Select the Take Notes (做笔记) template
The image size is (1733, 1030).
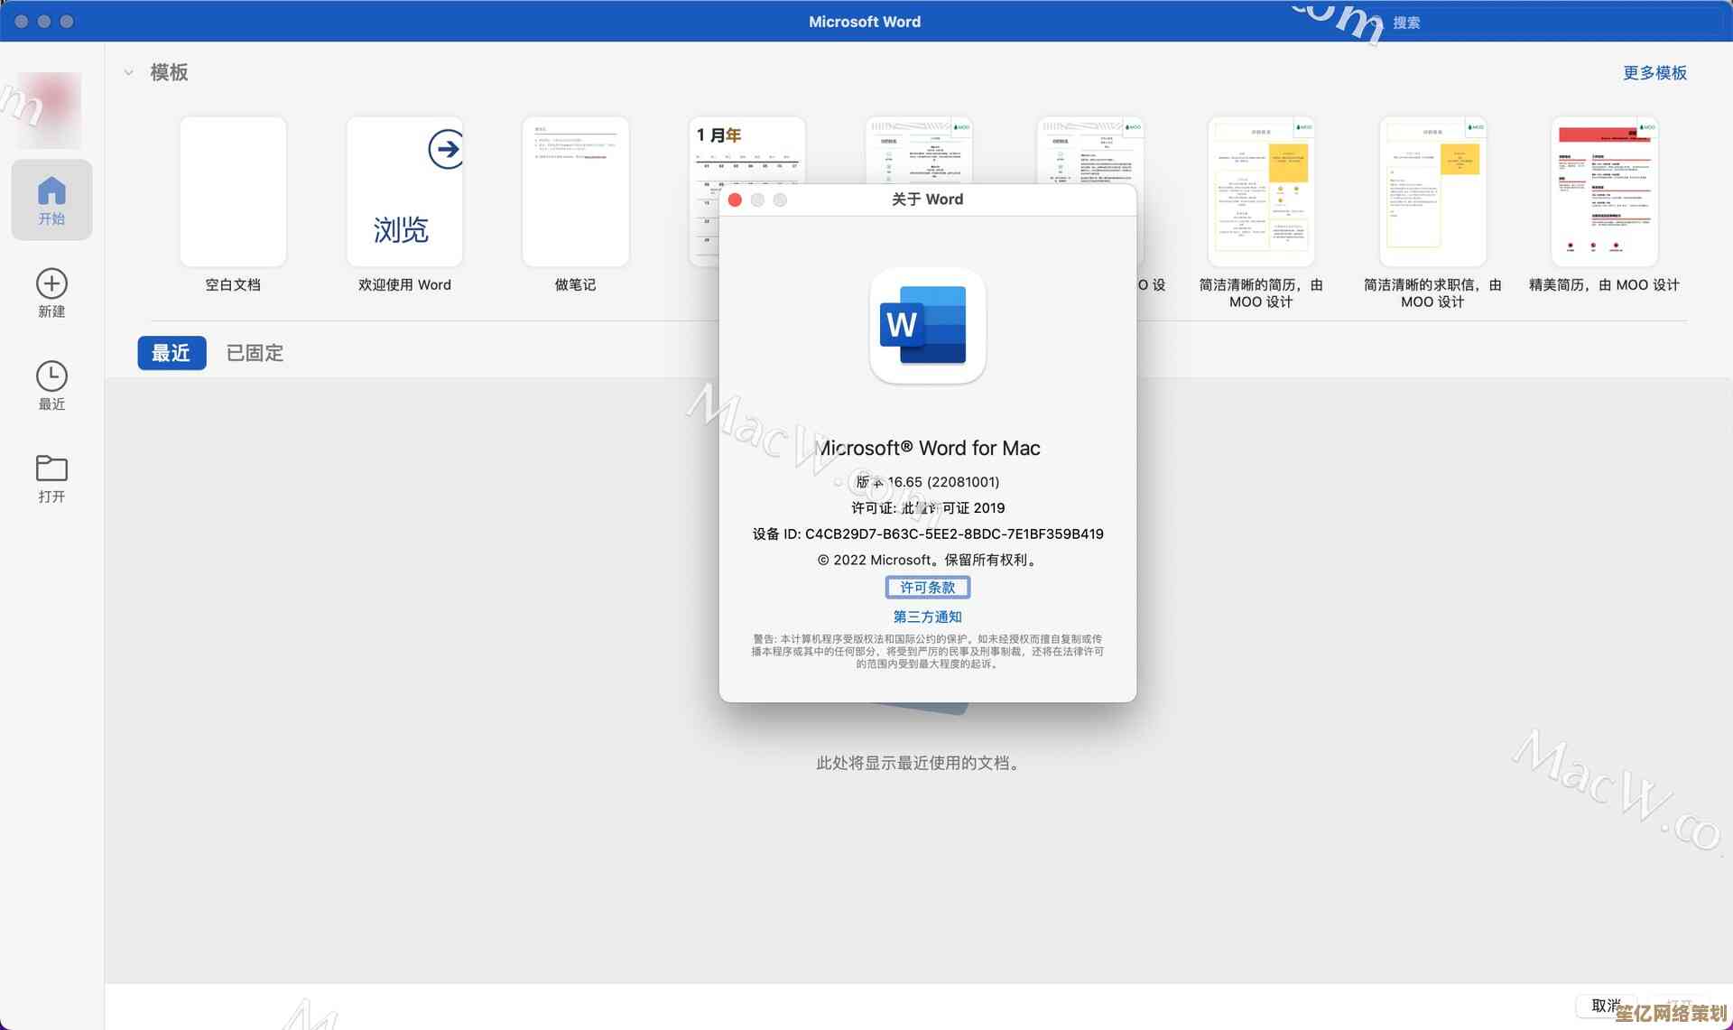[x=575, y=192]
